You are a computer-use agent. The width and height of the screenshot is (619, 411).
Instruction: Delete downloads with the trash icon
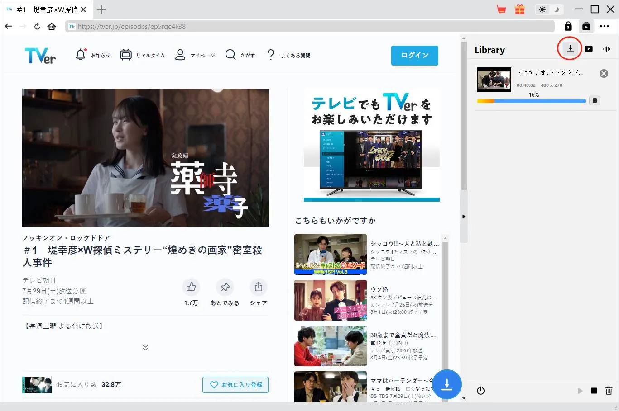[609, 391]
